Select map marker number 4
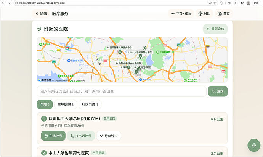This screenshot has height=157, width=263. click(x=139, y=69)
